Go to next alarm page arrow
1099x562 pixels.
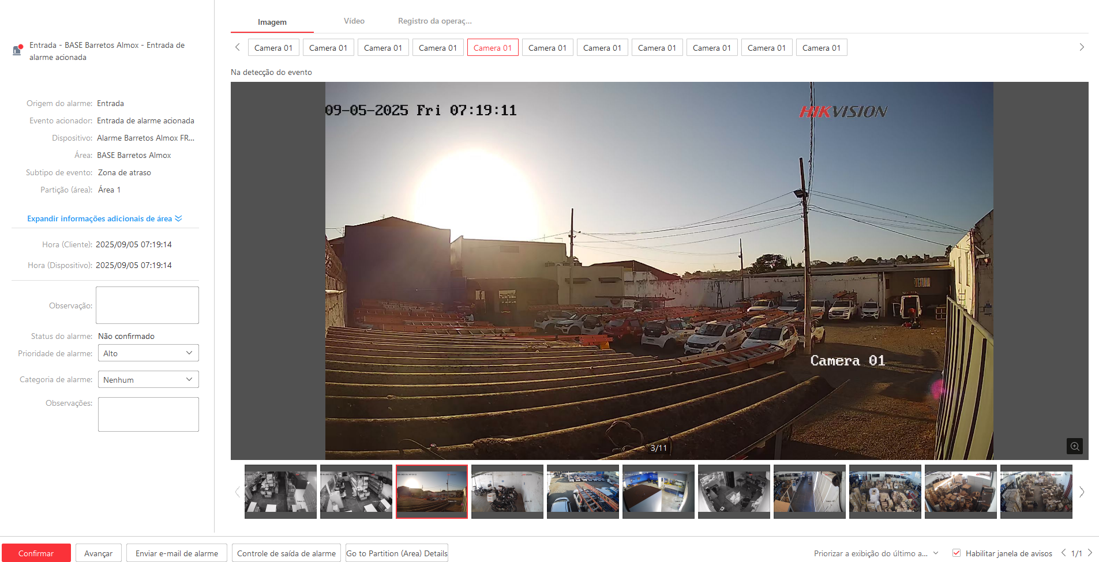click(x=1090, y=553)
